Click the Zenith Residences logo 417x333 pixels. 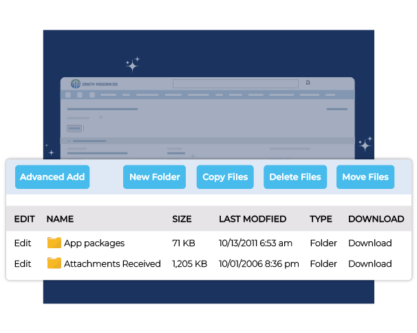coord(94,84)
